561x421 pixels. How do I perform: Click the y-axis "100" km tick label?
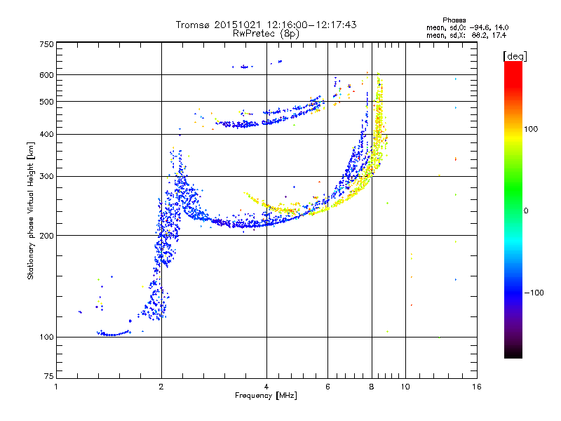[46, 338]
